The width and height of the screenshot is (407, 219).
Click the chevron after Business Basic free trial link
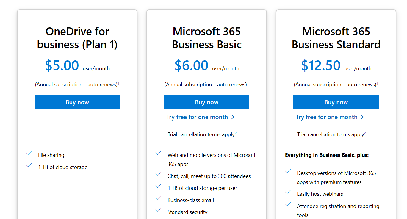pos(233,117)
